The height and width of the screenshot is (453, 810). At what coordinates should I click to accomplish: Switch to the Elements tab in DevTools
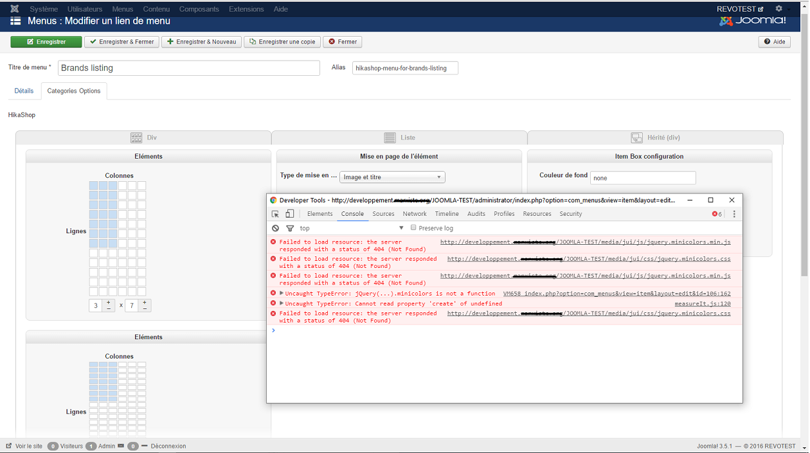click(320, 214)
